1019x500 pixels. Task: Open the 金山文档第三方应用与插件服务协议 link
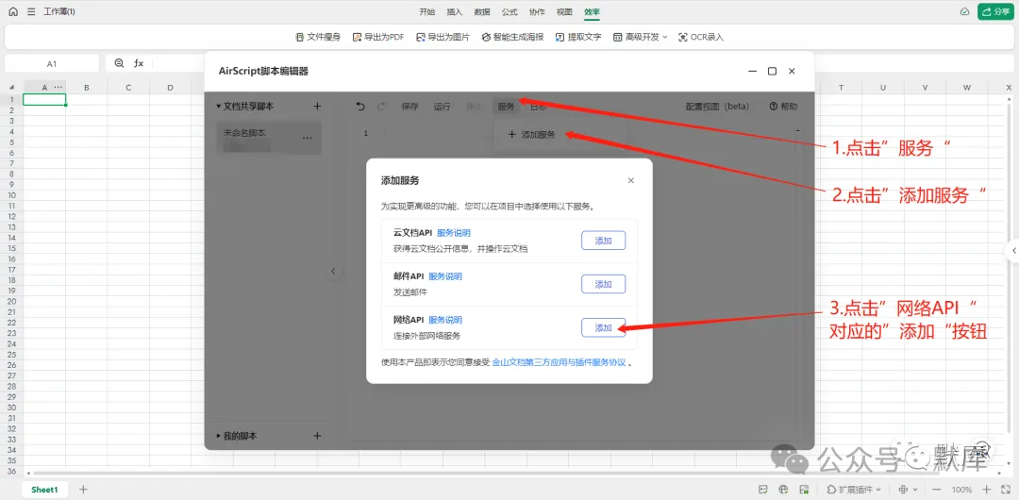click(x=559, y=362)
